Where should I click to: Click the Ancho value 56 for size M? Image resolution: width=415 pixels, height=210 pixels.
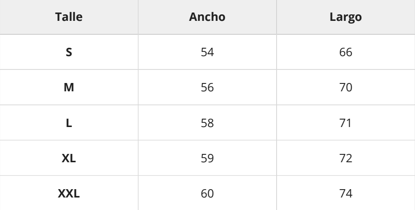tap(207, 87)
